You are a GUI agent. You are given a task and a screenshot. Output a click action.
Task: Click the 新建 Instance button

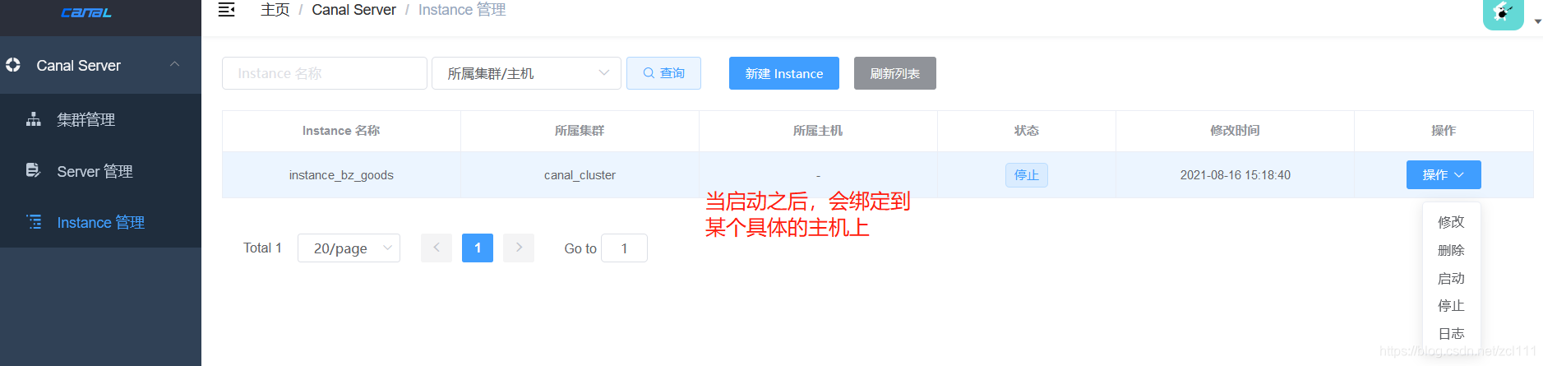pyautogui.click(x=784, y=73)
